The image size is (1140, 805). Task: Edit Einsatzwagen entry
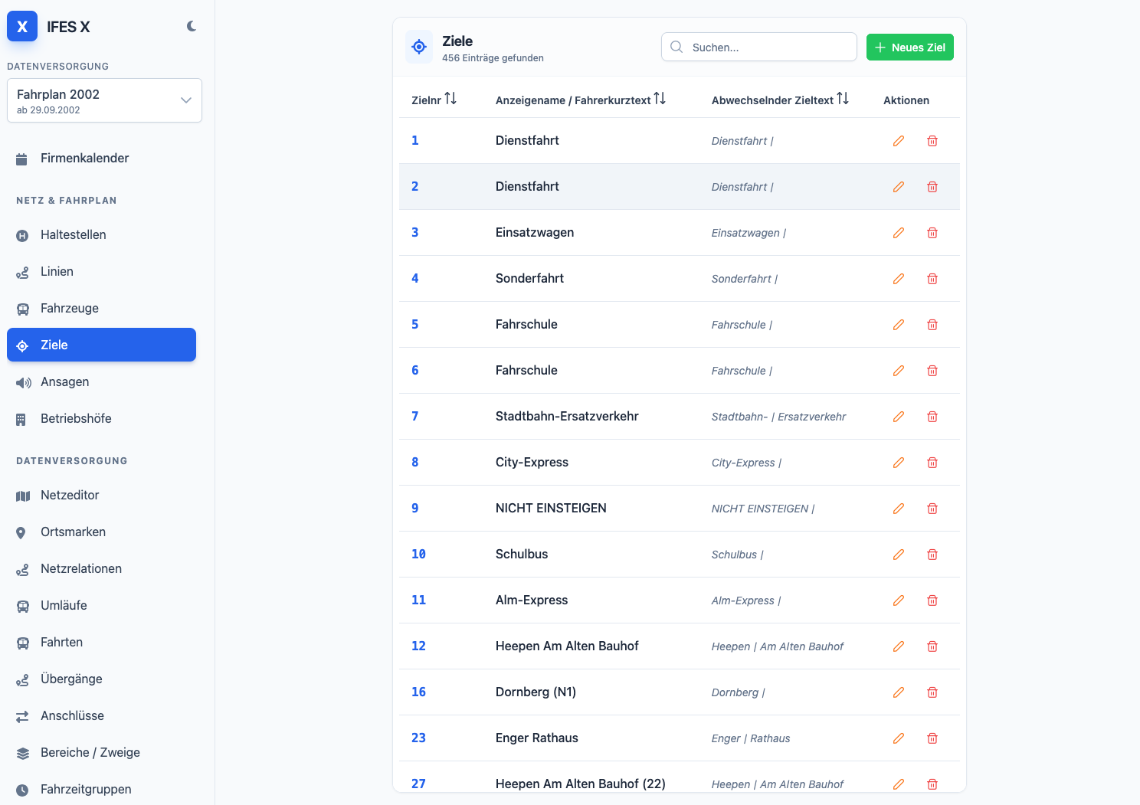[899, 233]
